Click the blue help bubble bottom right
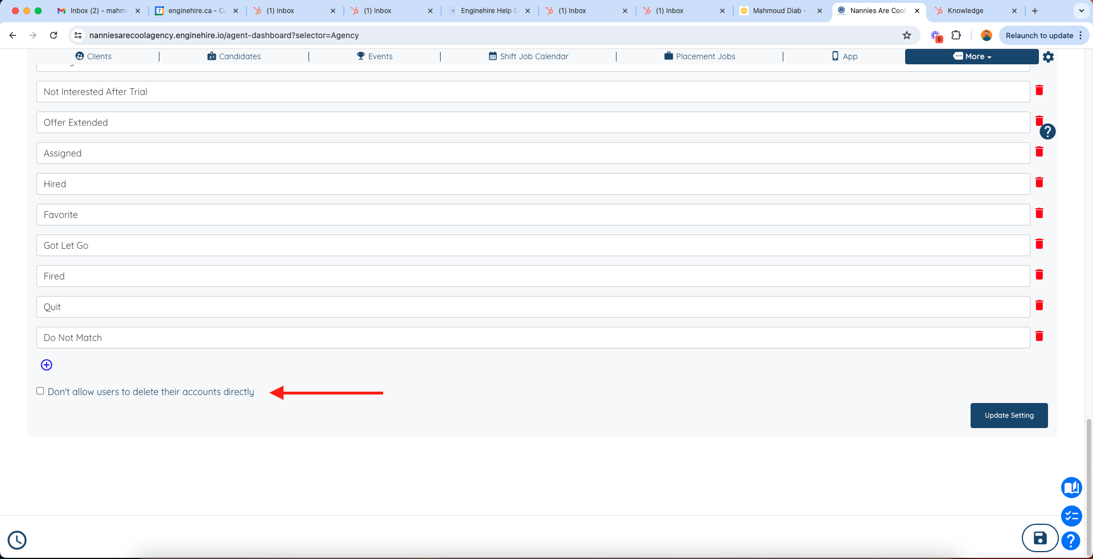The width and height of the screenshot is (1093, 559). [1071, 540]
